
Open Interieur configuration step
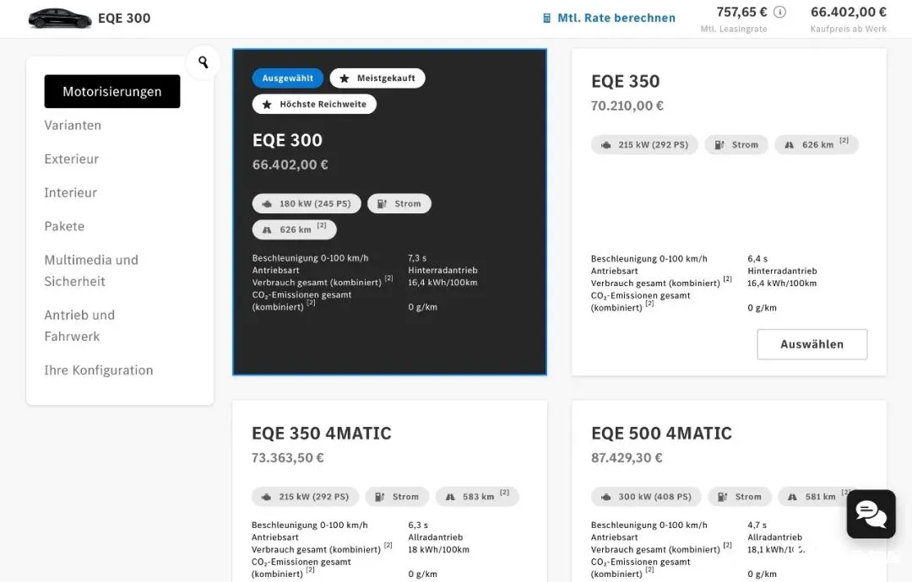click(70, 192)
